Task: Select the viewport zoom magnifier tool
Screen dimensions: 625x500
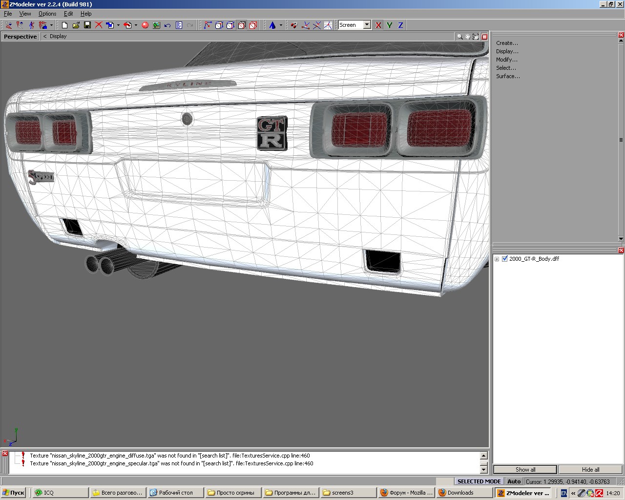Action: 459,37
